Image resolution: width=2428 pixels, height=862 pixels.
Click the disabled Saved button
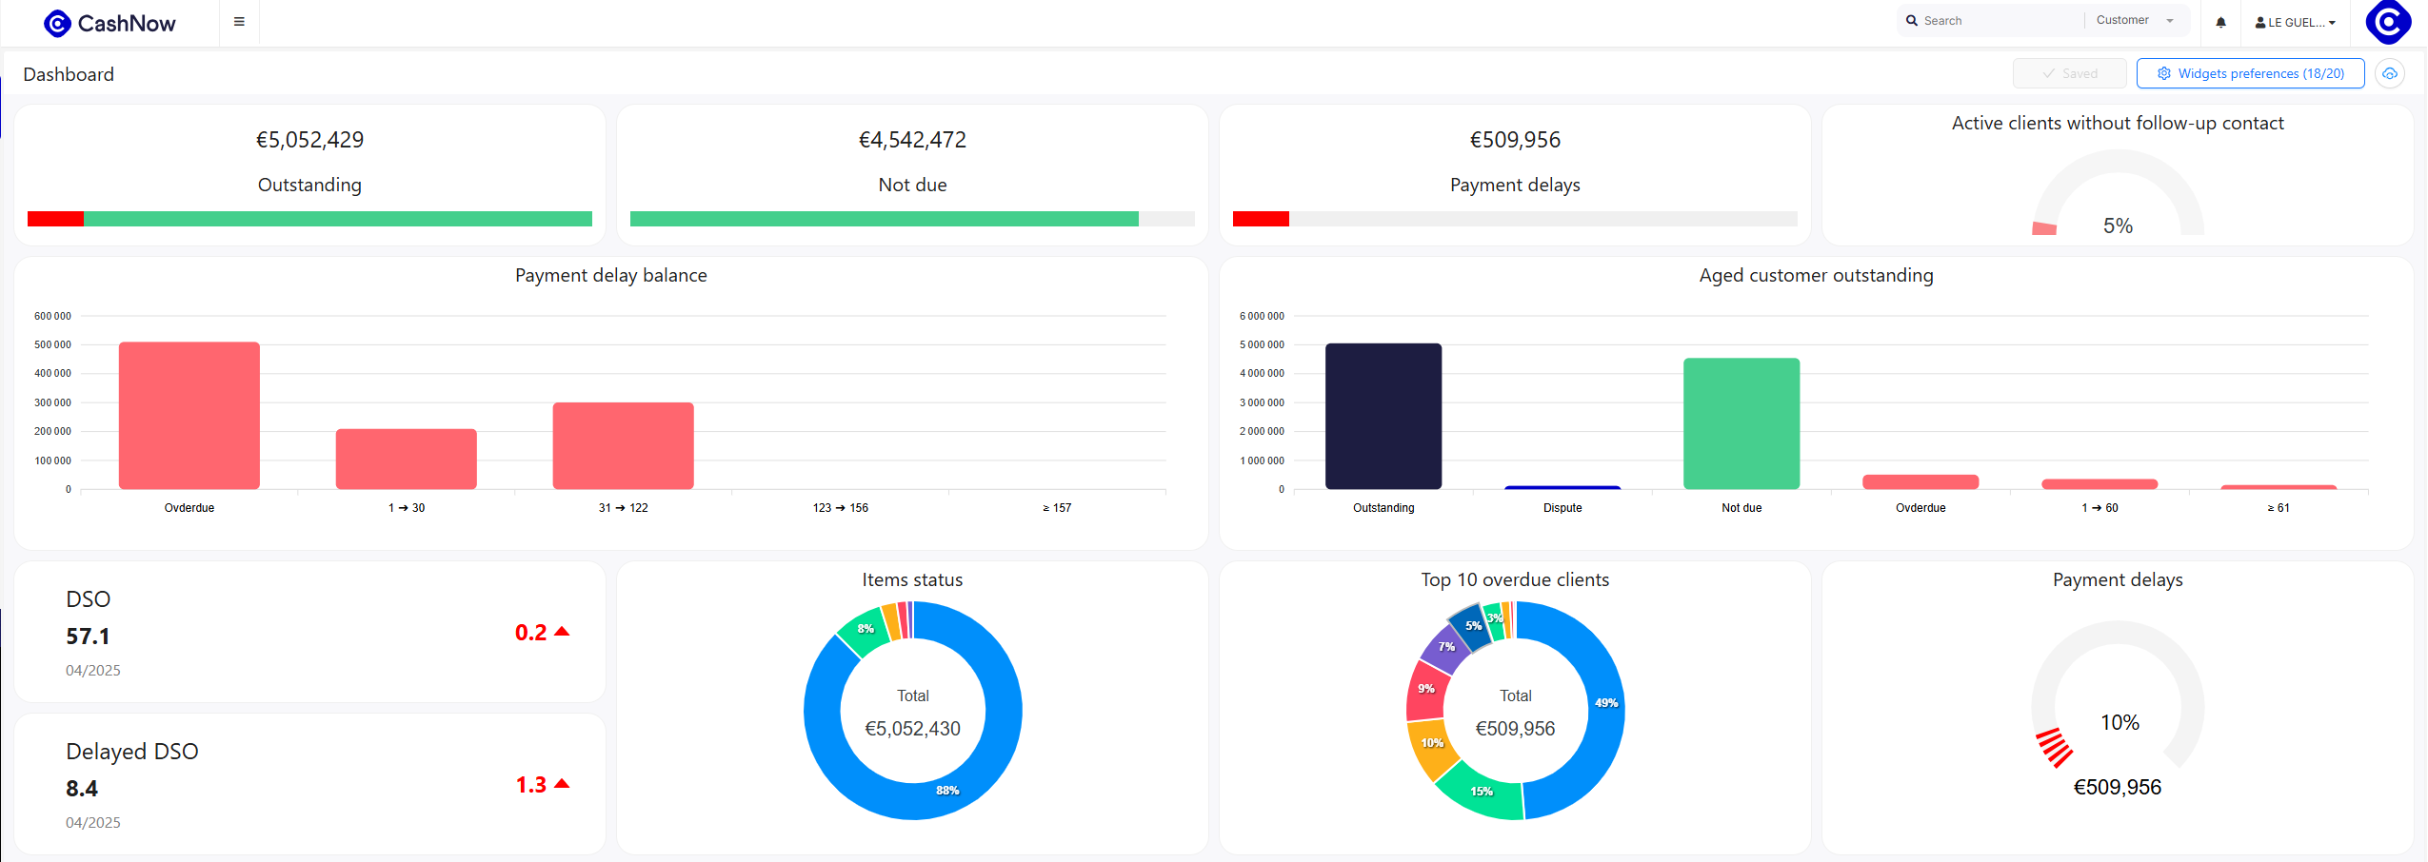point(2069,73)
